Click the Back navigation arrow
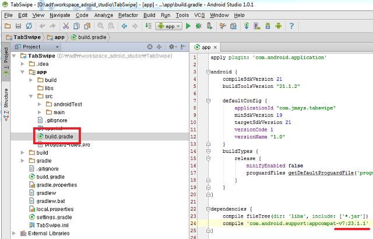 tap(124, 26)
